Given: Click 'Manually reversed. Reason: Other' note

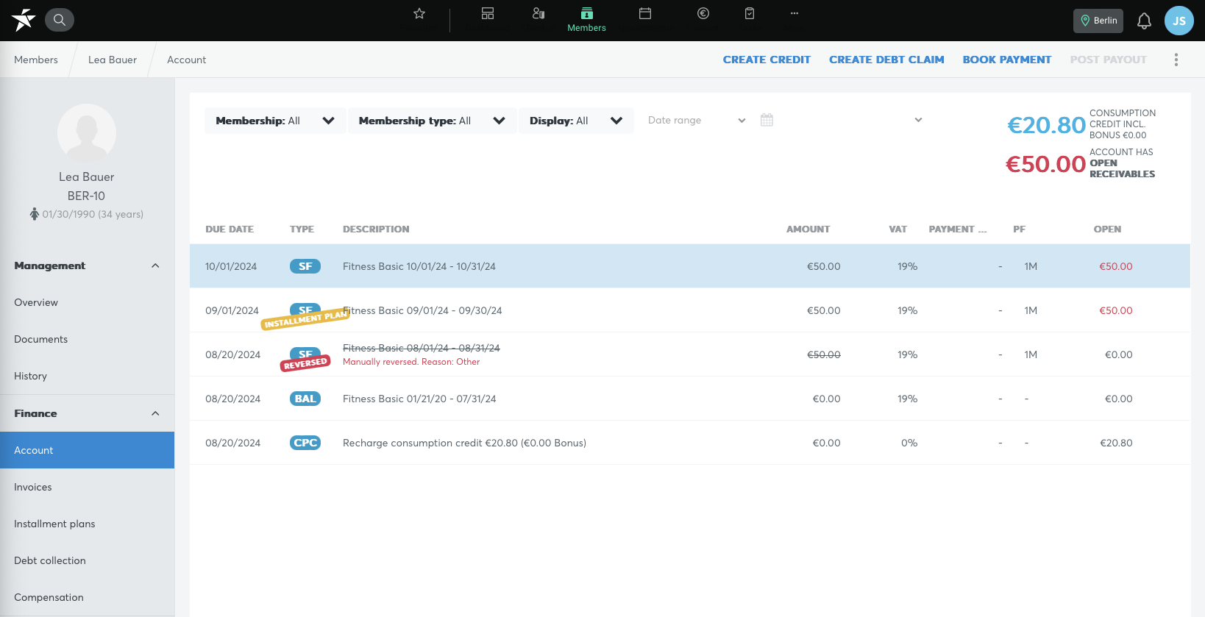Looking at the screenshot, I should (411, 362).
